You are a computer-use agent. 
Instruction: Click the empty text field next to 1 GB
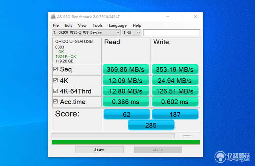coord(171,33)
